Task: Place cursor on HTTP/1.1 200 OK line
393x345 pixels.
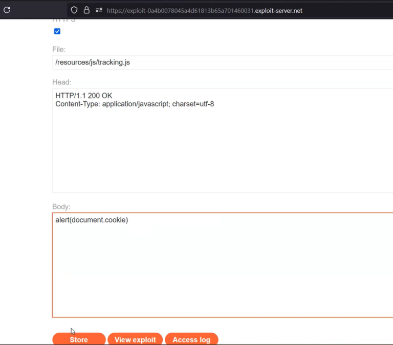Action: pyautogui.click(x=83, y=96)
